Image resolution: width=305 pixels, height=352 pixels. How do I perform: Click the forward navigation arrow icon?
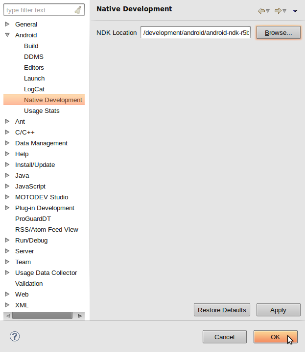click(278, 11)
